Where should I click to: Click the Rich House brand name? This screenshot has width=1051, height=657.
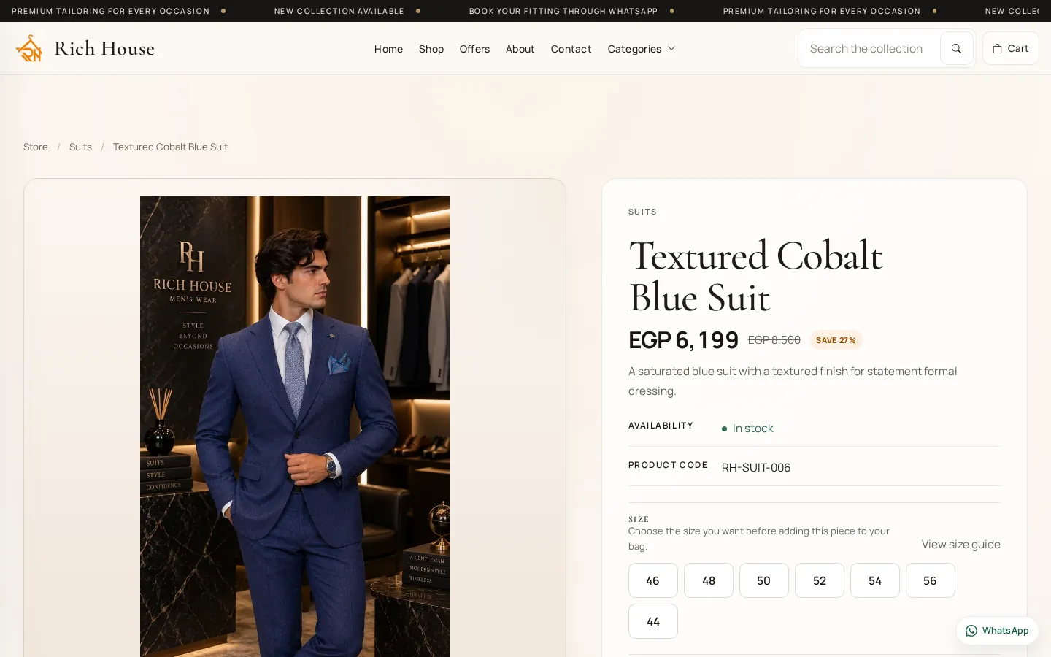coord(104,49)
